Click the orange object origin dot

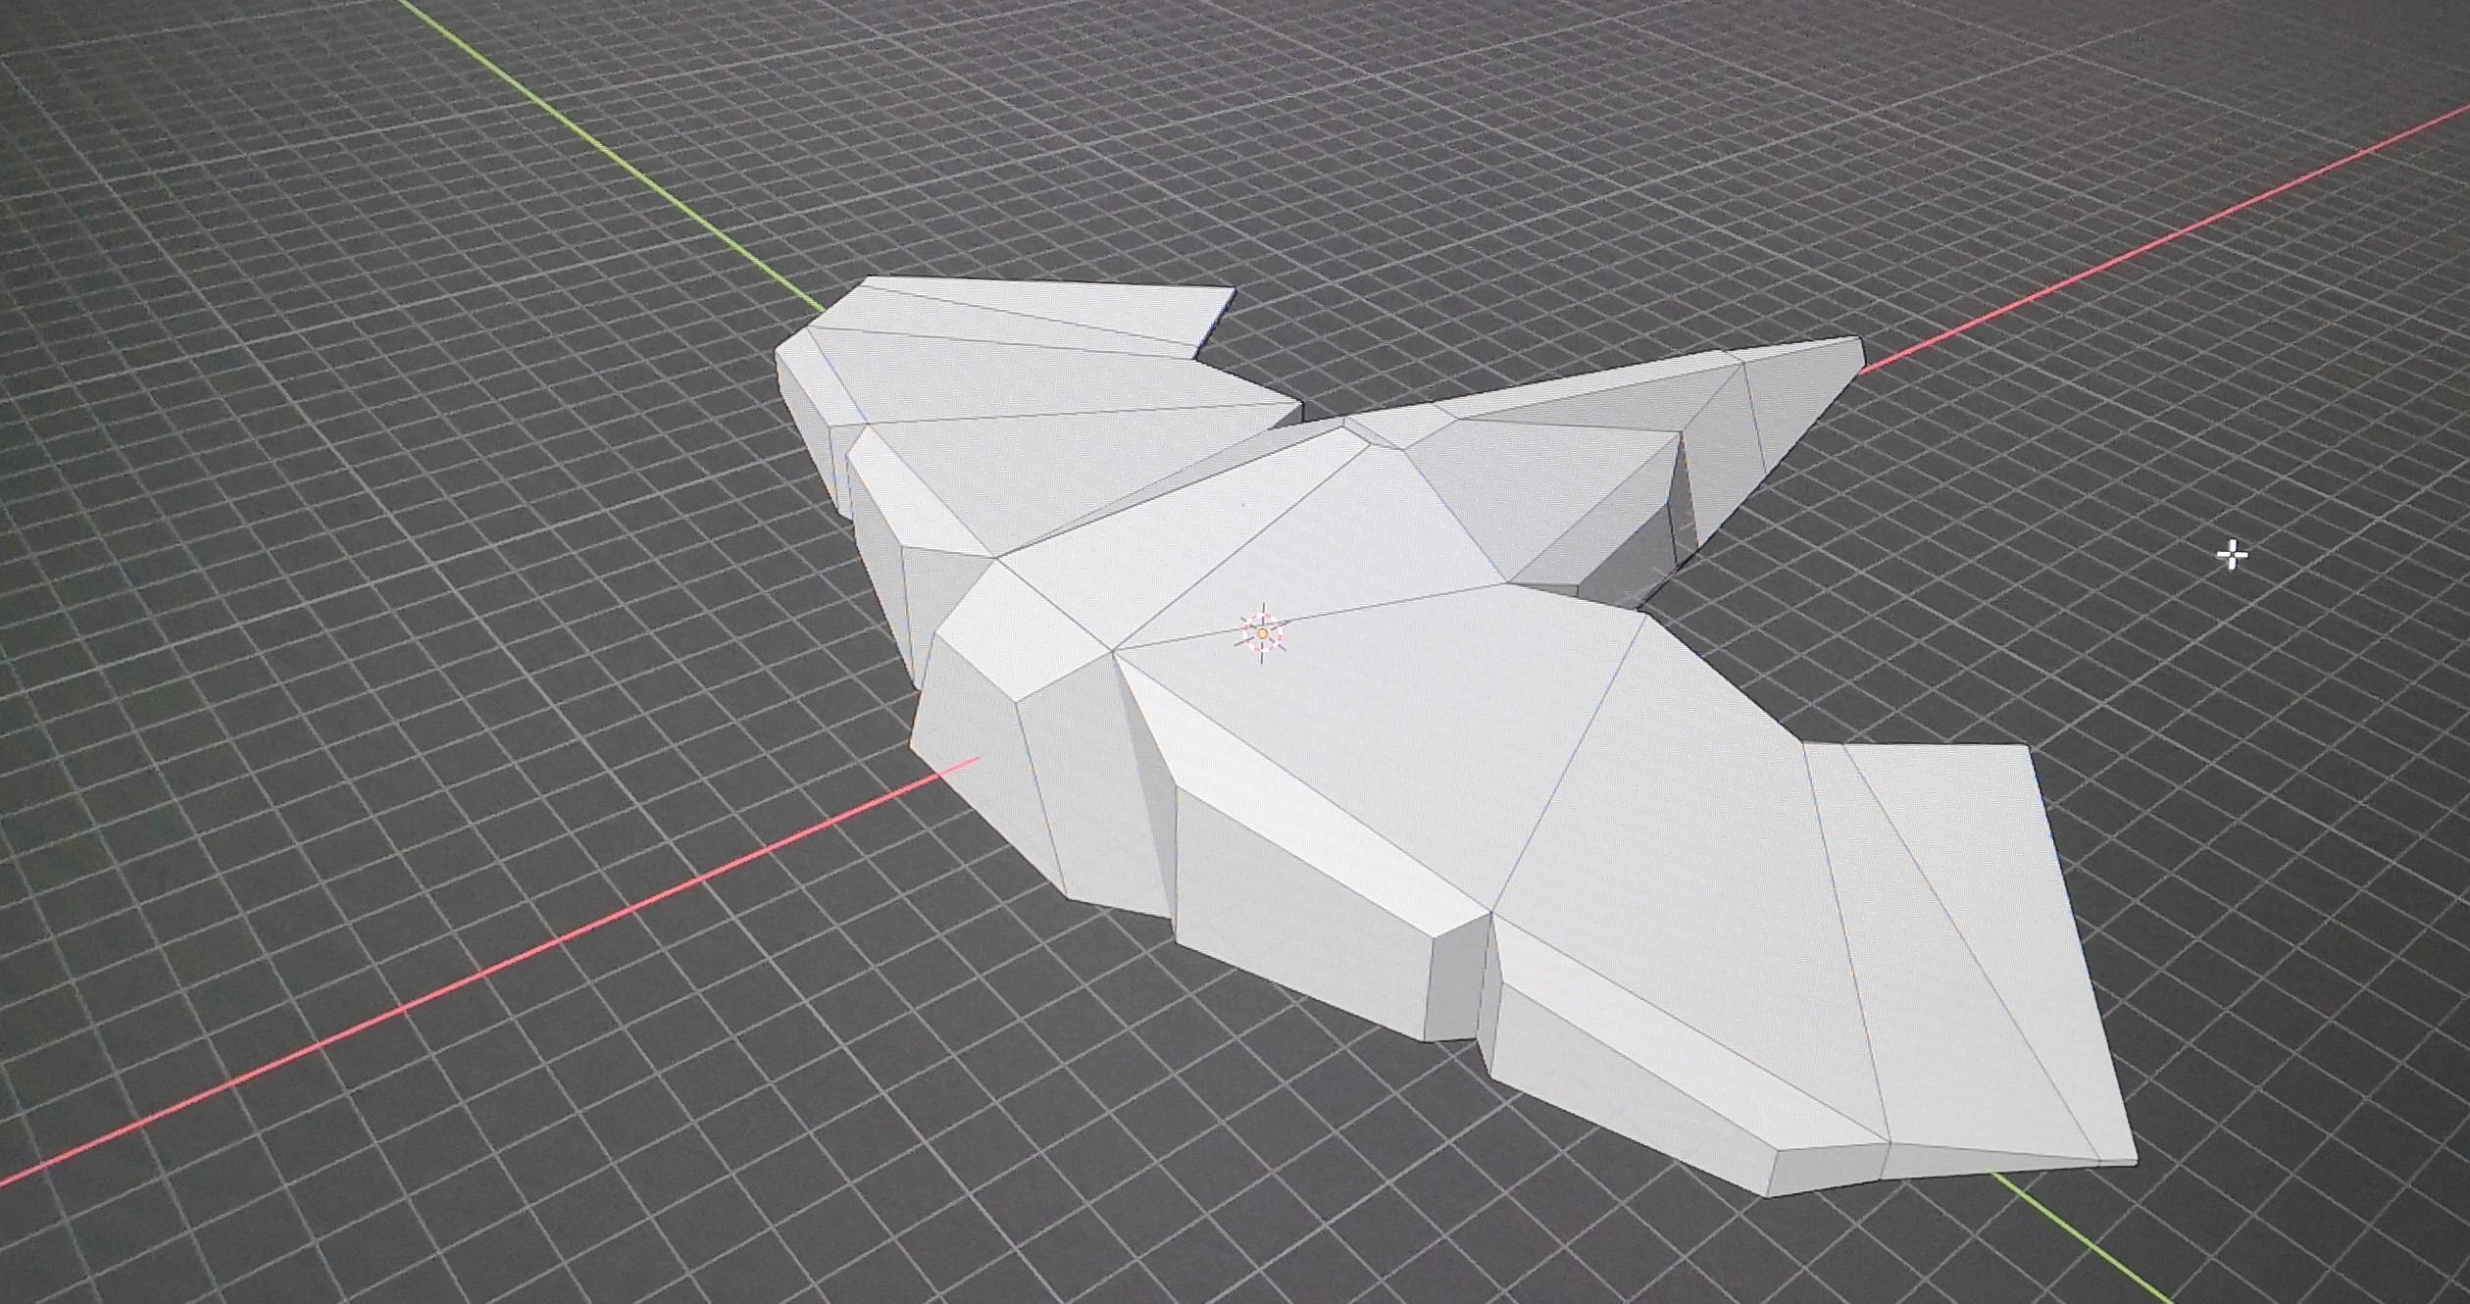(x=1263, y=634)
